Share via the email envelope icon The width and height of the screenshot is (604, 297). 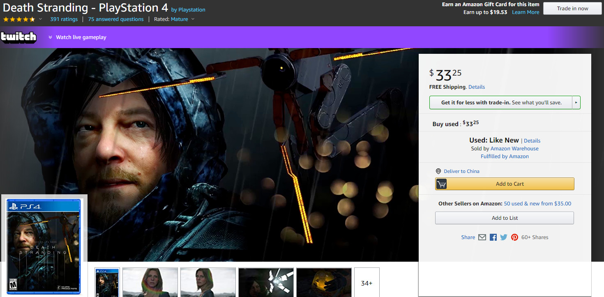coord(482,237)
